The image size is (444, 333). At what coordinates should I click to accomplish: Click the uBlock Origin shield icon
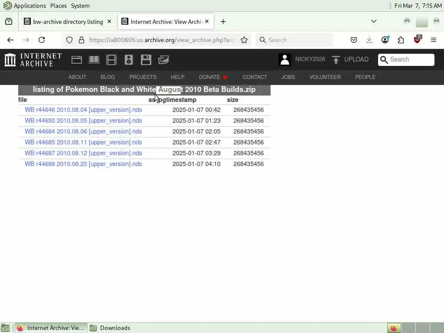coord(417,40)
